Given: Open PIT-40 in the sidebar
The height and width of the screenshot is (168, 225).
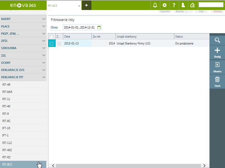Looking at the screenshot, I should click(x=23, y=106).
